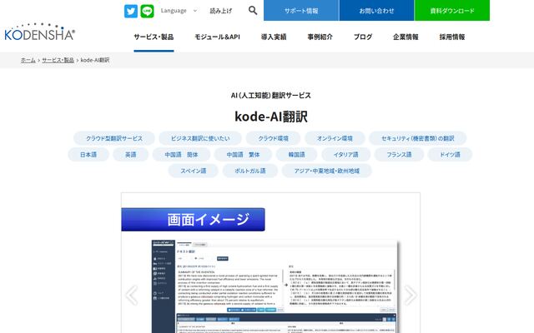Show previous slide with left arrow

132,295
